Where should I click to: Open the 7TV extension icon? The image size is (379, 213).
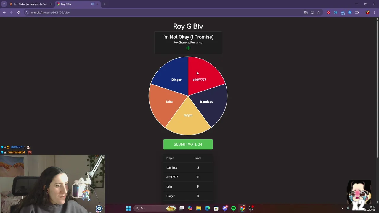coord(335,12)
